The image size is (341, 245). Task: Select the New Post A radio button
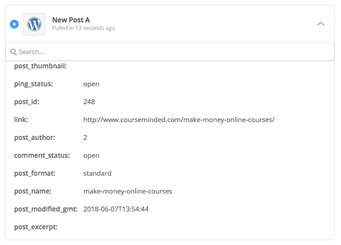point(14,24)
